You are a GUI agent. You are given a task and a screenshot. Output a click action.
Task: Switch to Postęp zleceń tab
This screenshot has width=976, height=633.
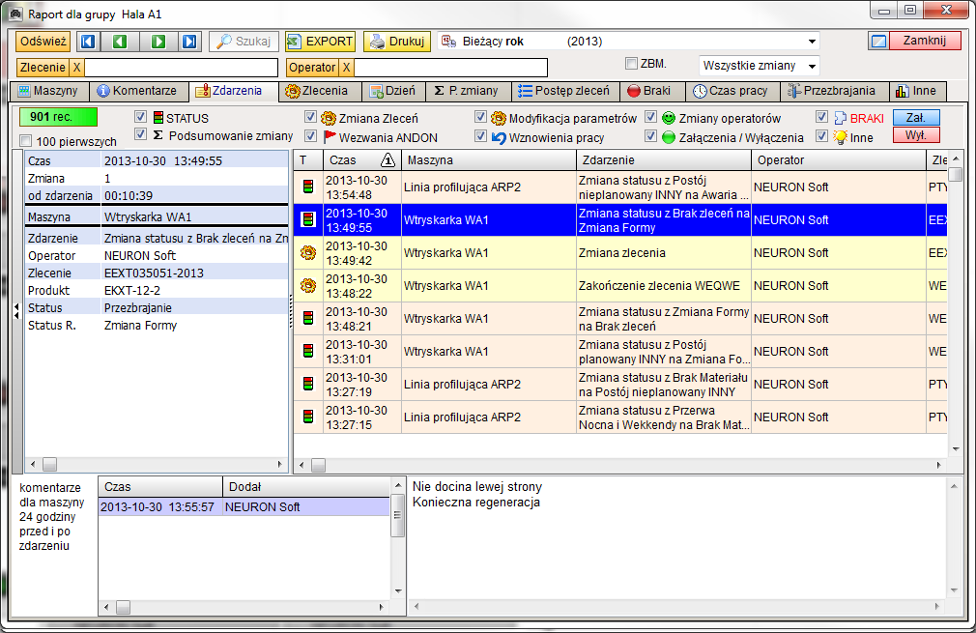click(x=564, y=91)
